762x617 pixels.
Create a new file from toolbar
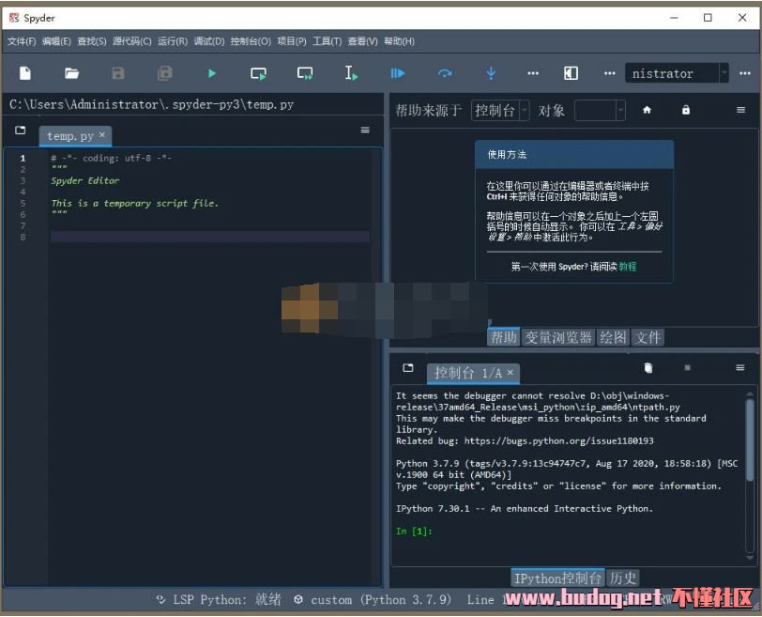tap(24, 73)
